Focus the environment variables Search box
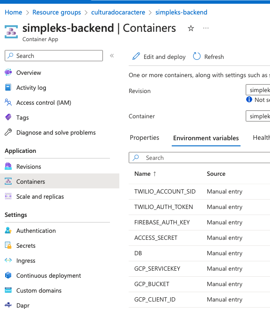This screenshot has height=309, width=270. [199, 158]
